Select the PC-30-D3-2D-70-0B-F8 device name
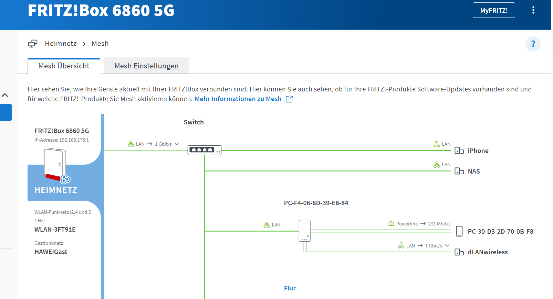Viewport: 553px width, 299px height. point(500,232)
